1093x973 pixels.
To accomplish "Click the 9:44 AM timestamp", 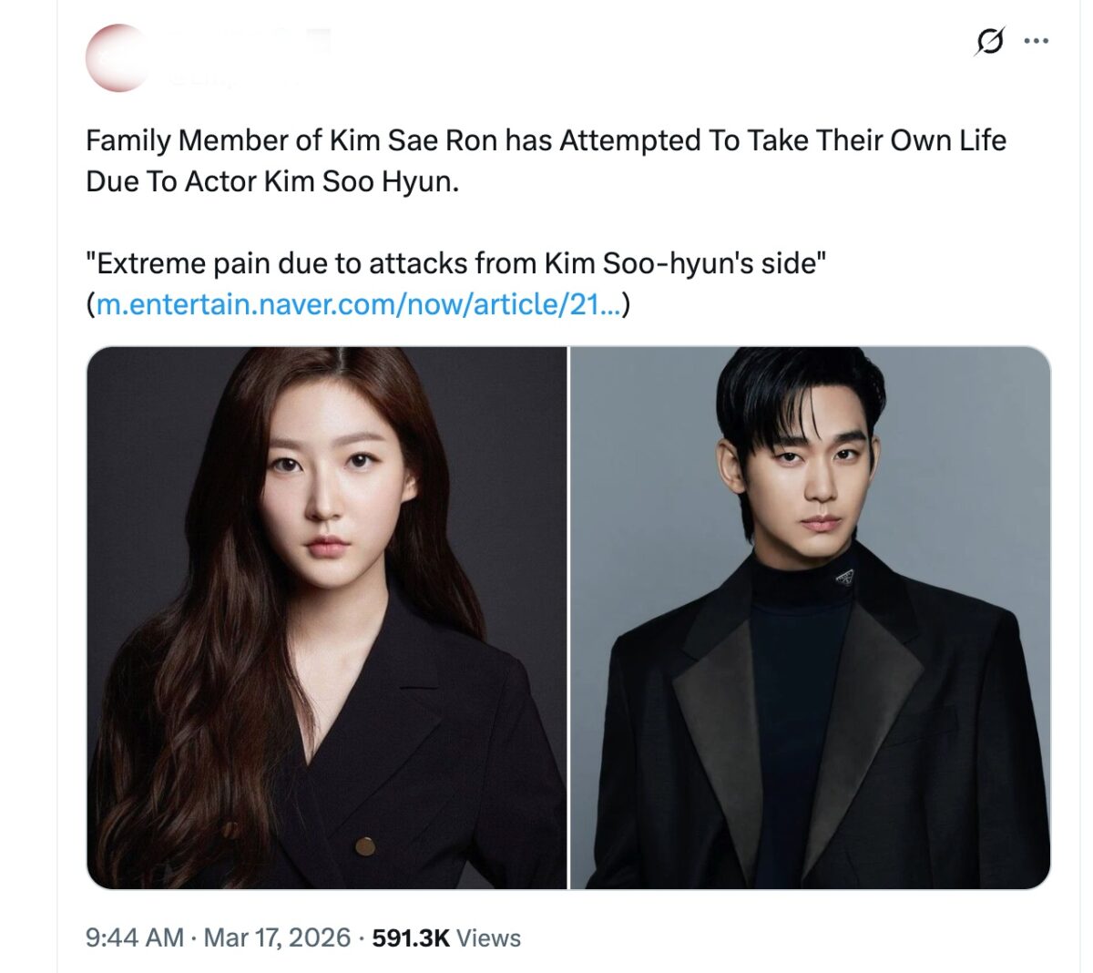I will (x=135, y=937).
